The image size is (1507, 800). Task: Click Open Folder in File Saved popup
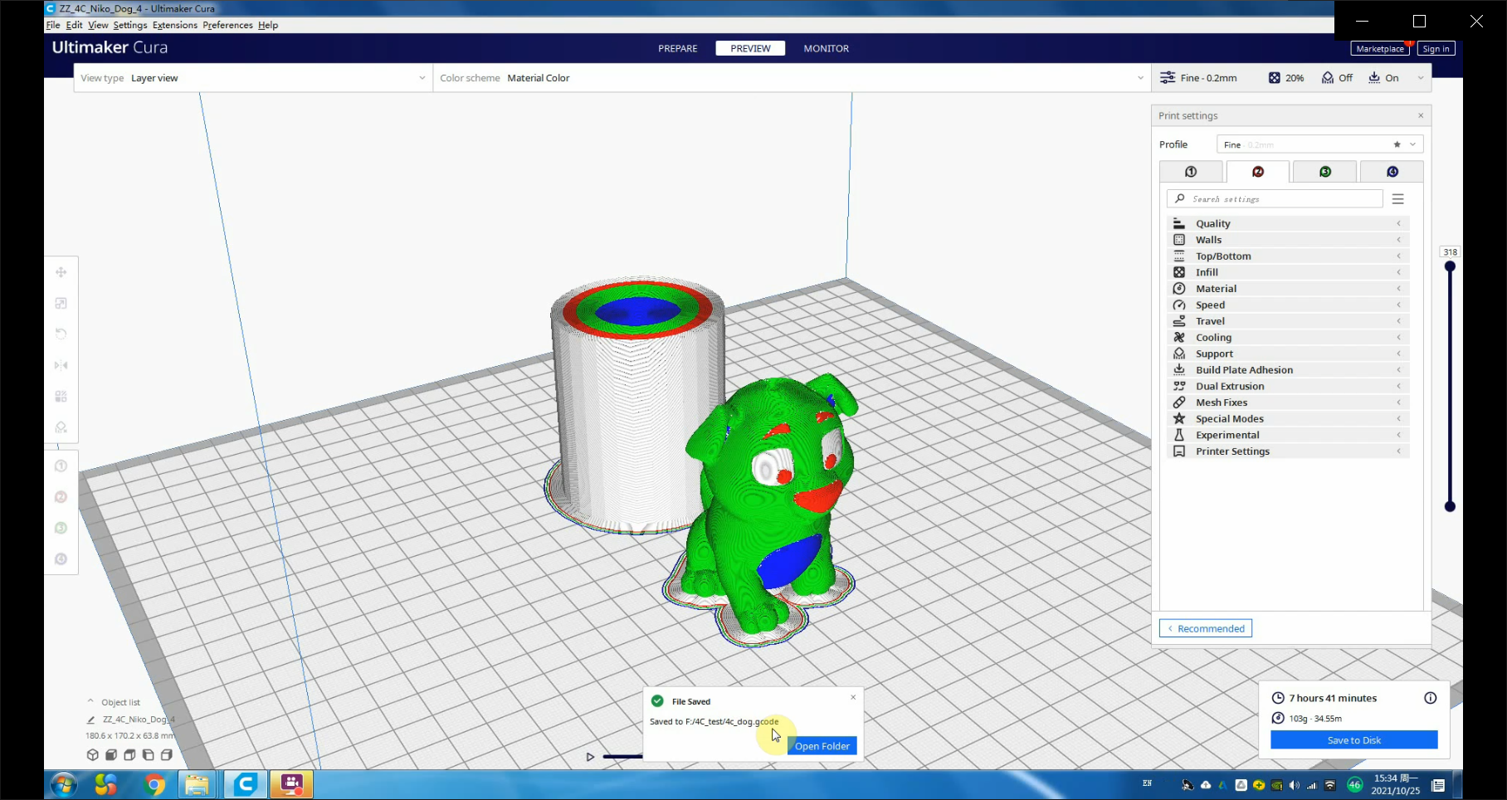click(822, 746)
